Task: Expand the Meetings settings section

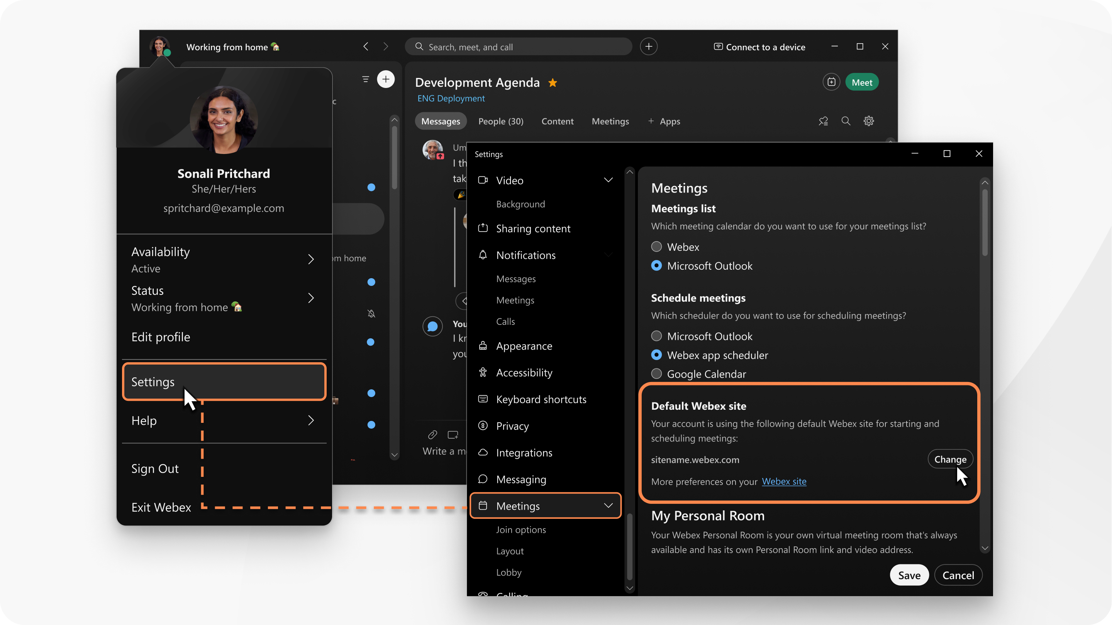Action: [546, 505]
